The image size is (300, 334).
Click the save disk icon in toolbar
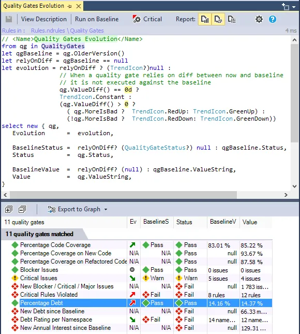tap(9, 19)
